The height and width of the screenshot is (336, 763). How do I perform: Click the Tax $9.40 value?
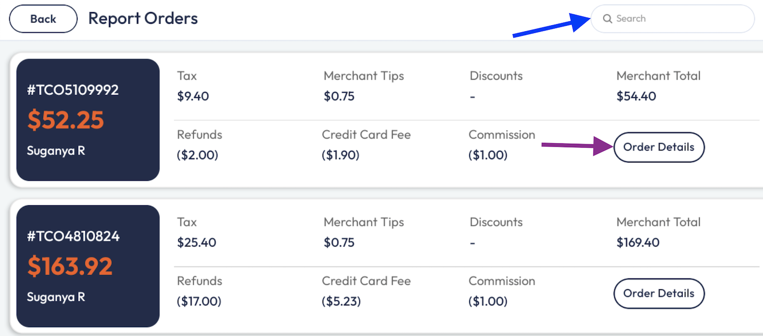pos(193,97)
